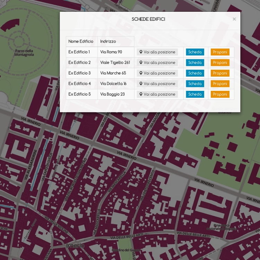
Task: Select the Ex Edificio 4 name cell
Action: point(82,84)
